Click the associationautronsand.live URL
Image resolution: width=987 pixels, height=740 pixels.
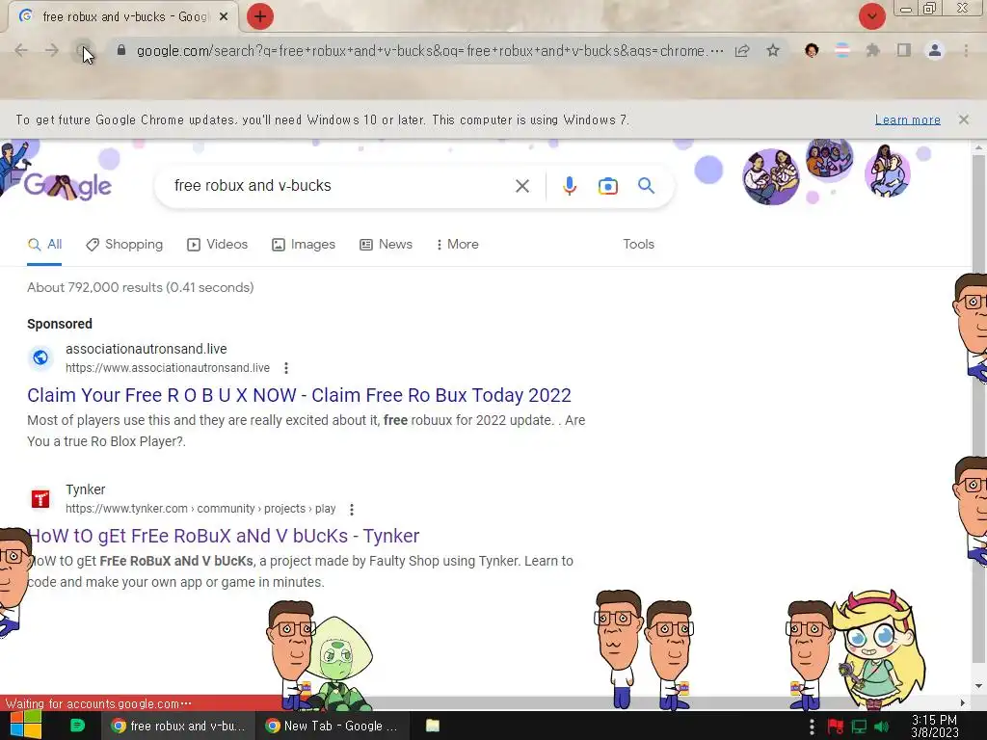(168, 368)
